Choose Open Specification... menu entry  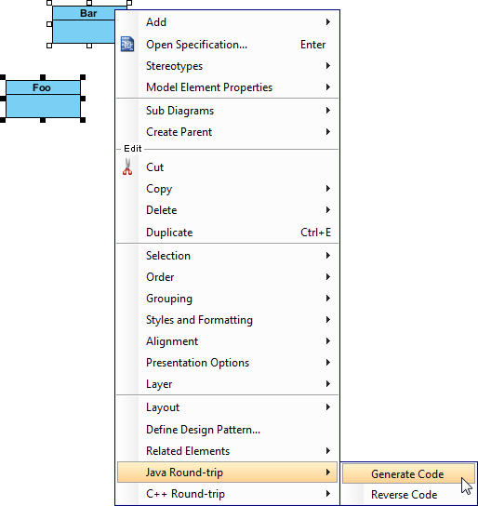pyautogui.click(x=227, y=45)
